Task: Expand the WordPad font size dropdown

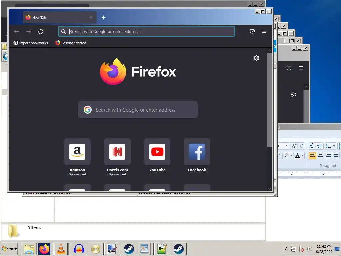Action: 287,146
